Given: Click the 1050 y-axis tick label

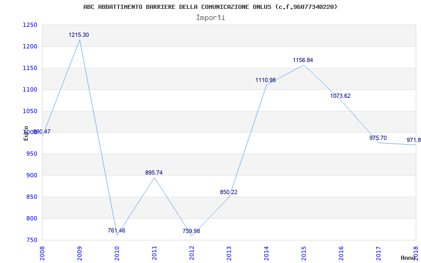Looking at the screenshot, I should 30,111.
